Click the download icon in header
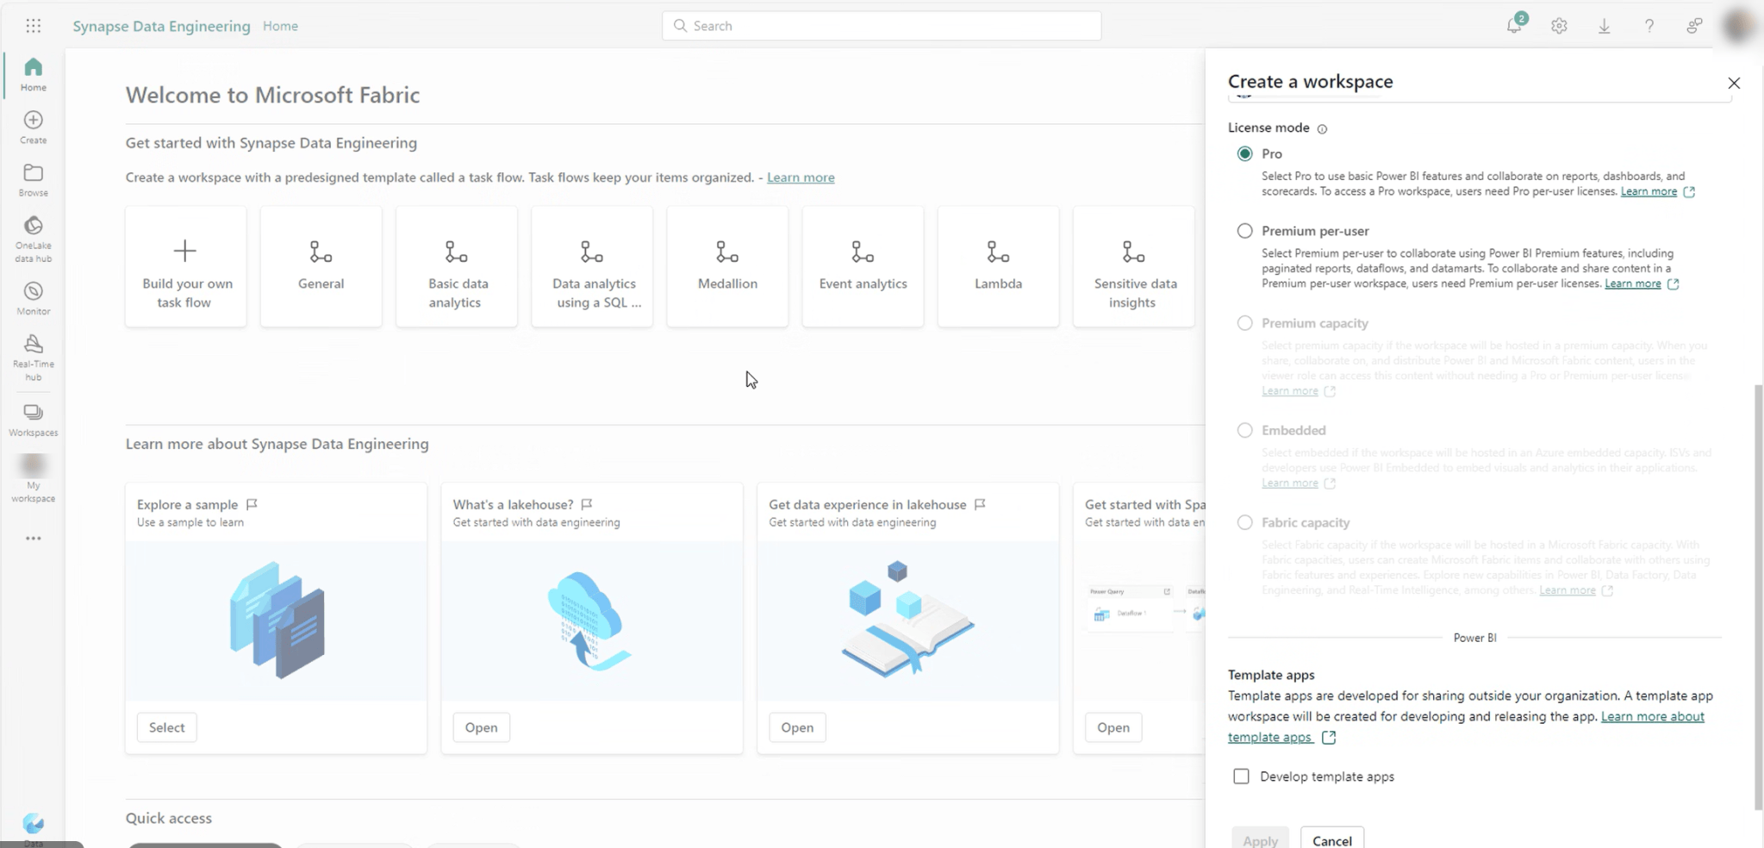Image resolution: width=1764 pixels, height=848 pixels. coord(1604,26)
